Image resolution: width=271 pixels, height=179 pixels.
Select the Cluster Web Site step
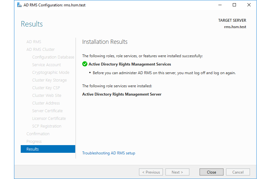(47, 95)
